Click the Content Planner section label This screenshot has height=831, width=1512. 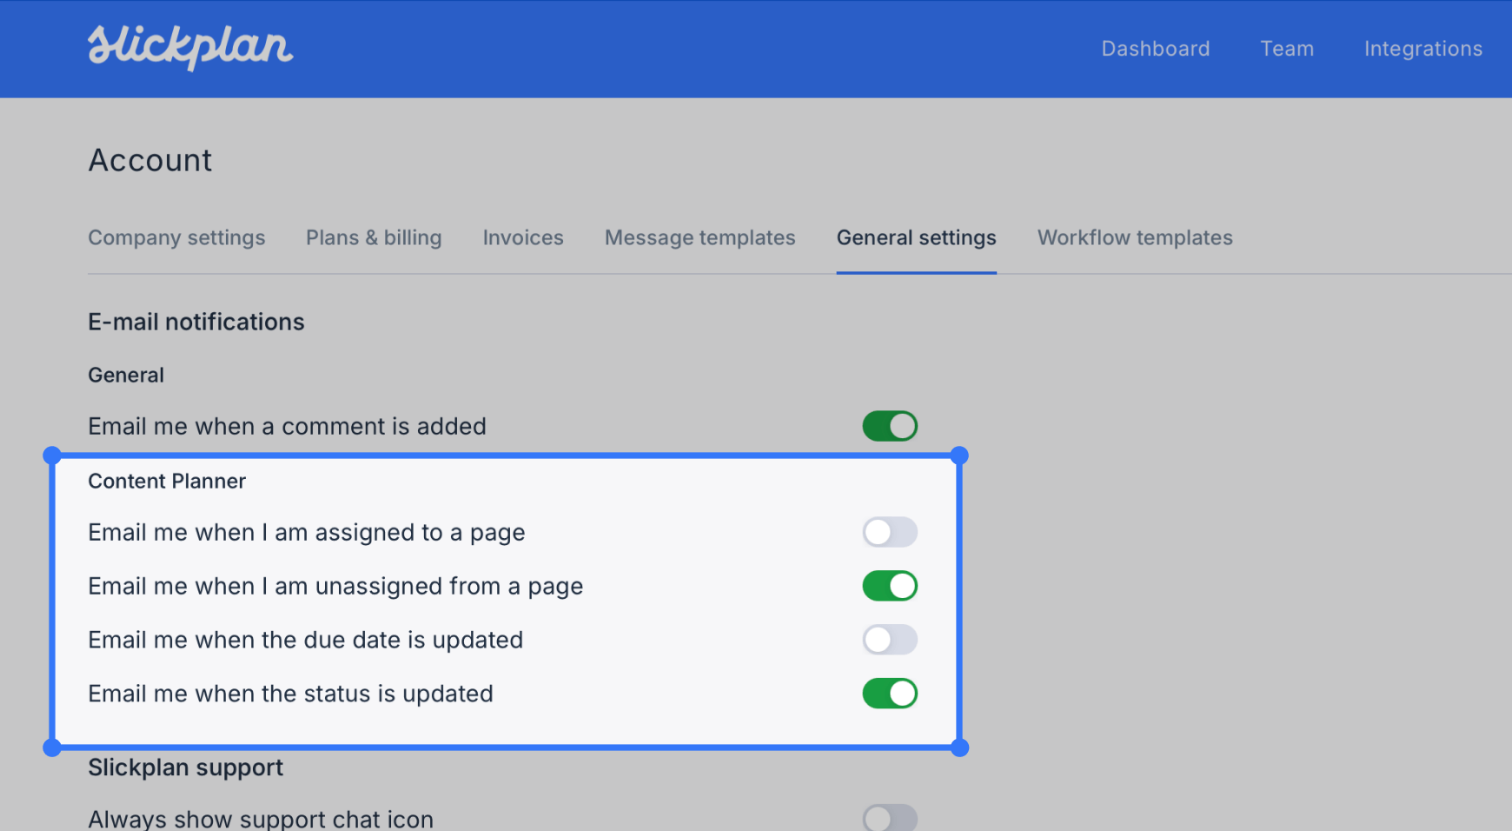tap(166, 481)
